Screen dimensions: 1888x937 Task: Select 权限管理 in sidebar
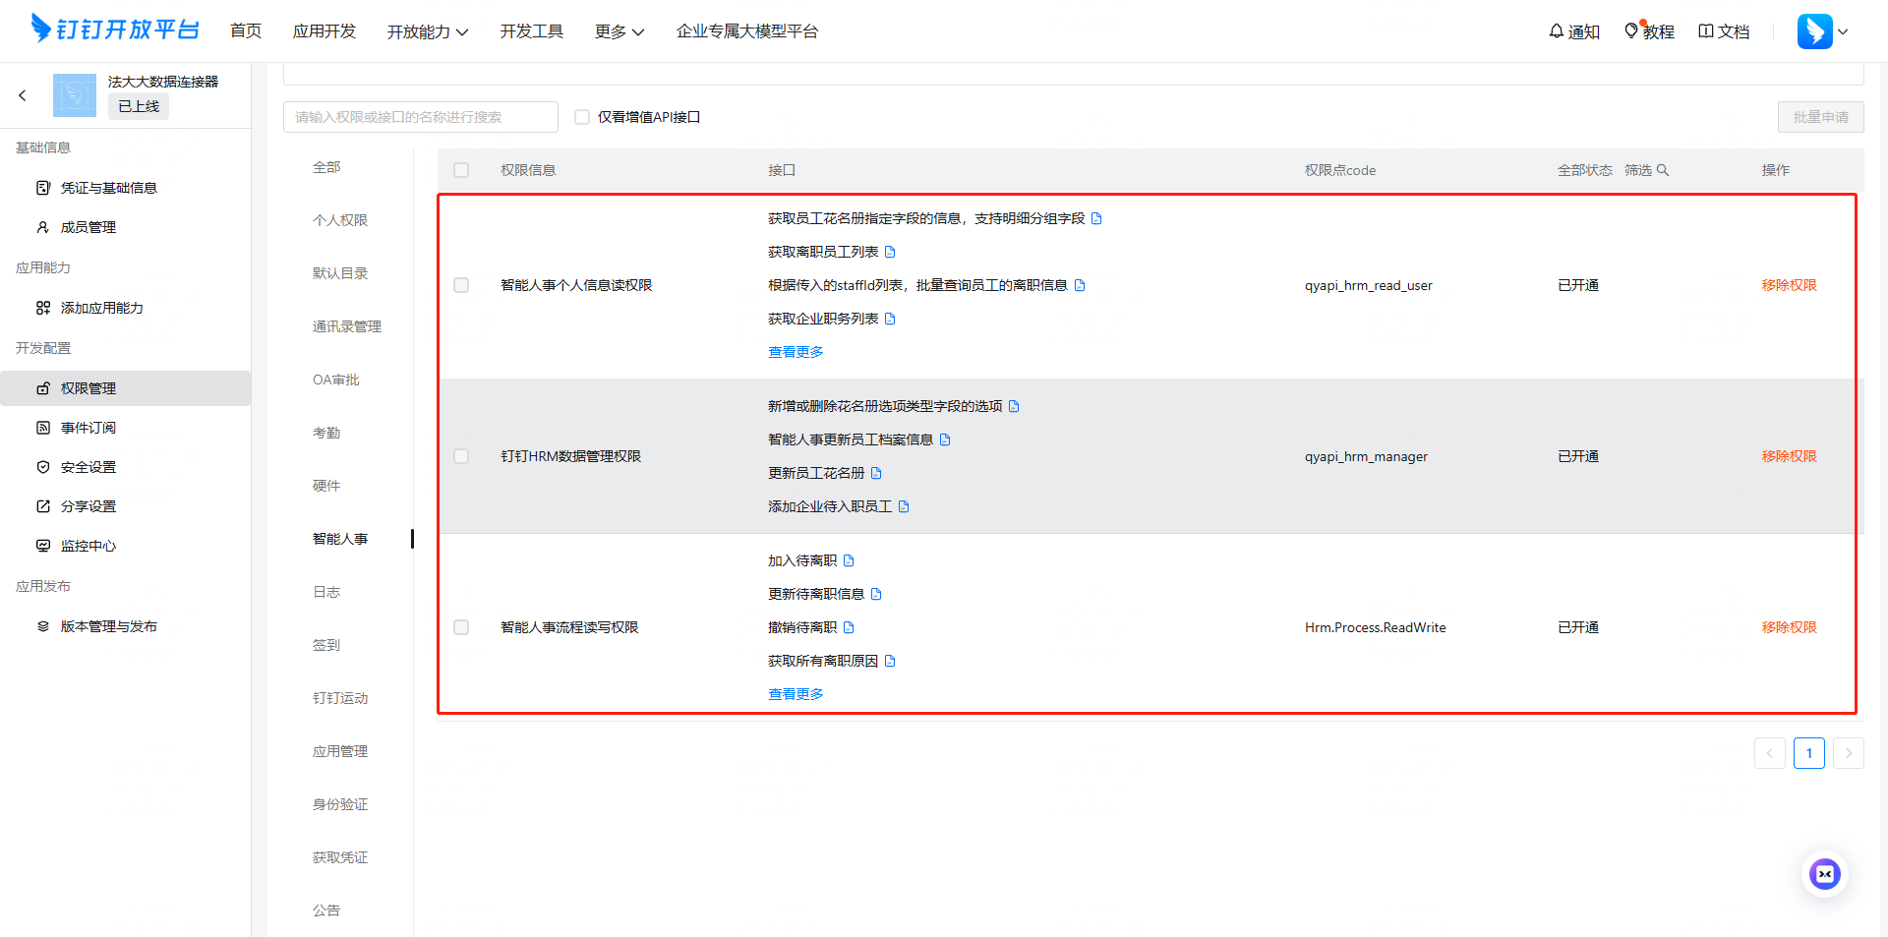125,388
